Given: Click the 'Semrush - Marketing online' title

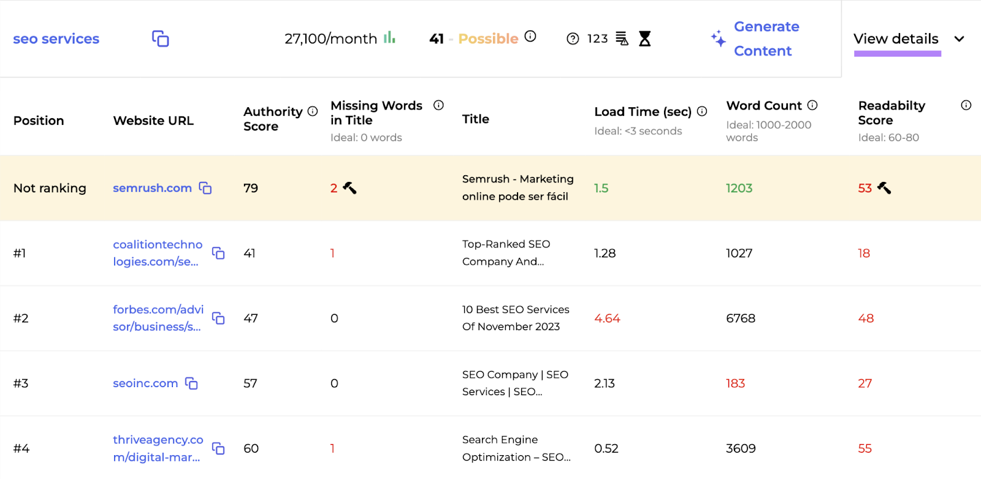Looking at the screenshot, I should coord(518,187).
